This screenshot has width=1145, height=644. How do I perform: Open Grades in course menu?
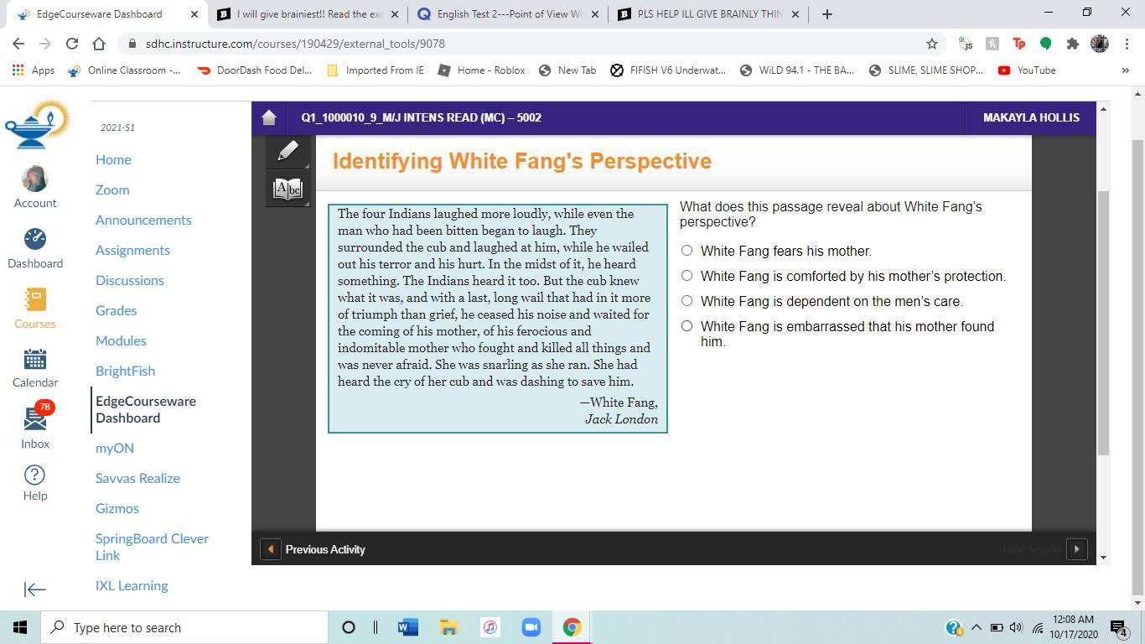pos(116,310)
